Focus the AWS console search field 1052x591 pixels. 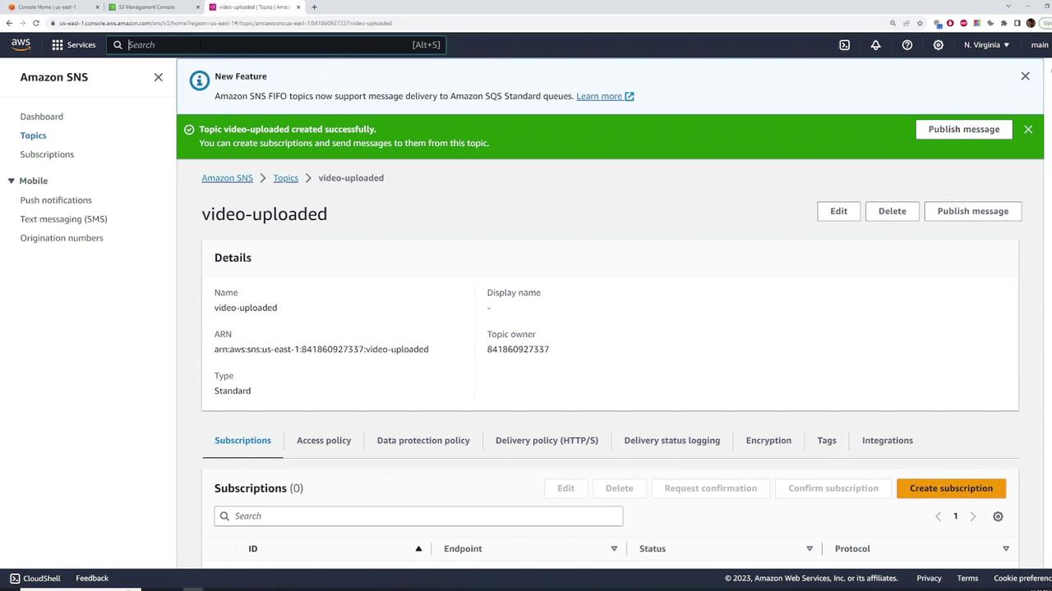276,45
